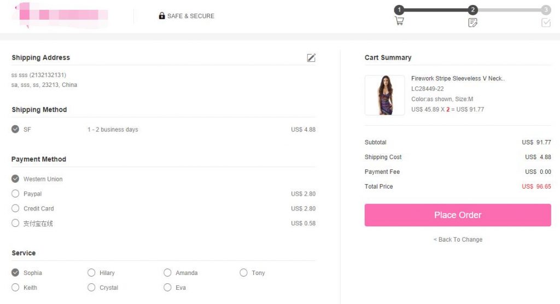The height and width of the screenshot is (304, 560).
Task: Follow the Back To Change link
Action: pyautogui.click(x=458, y=239)
